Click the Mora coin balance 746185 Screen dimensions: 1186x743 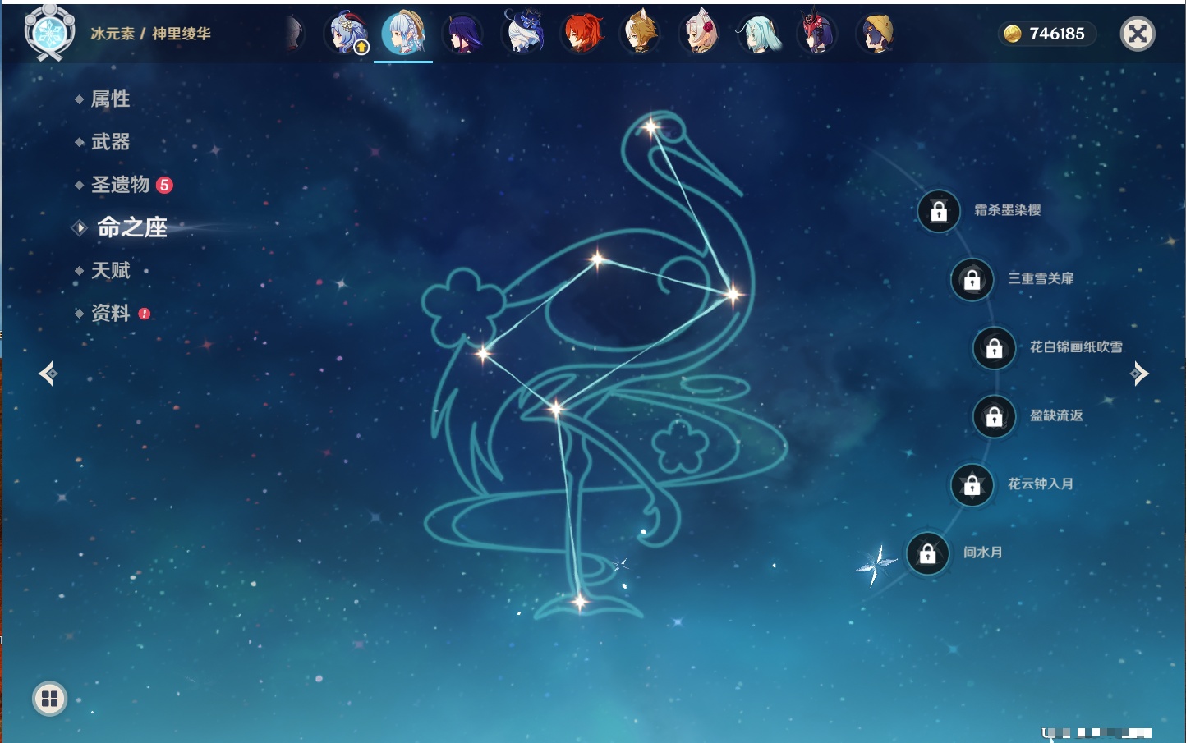pos(1046,34)
